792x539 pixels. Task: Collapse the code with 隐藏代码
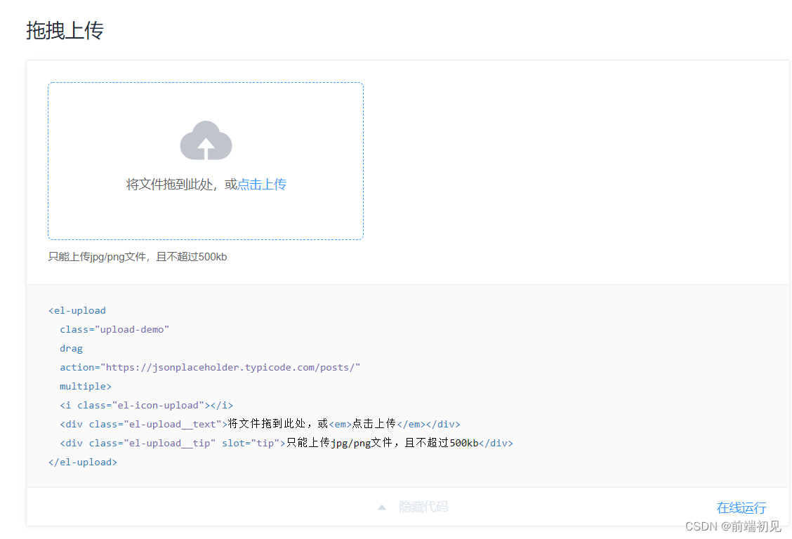pos(423,507)
